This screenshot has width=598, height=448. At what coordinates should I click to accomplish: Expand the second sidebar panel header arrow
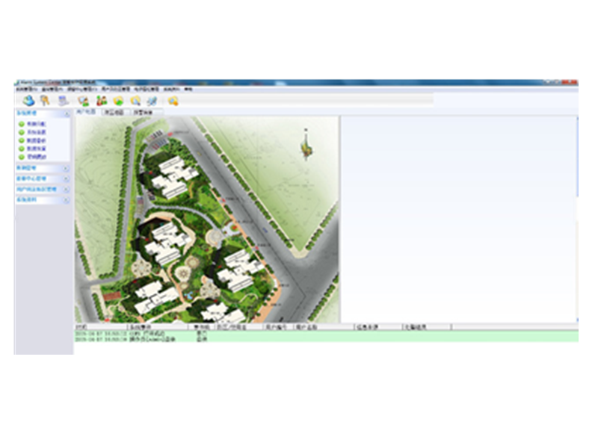[66, 169]
